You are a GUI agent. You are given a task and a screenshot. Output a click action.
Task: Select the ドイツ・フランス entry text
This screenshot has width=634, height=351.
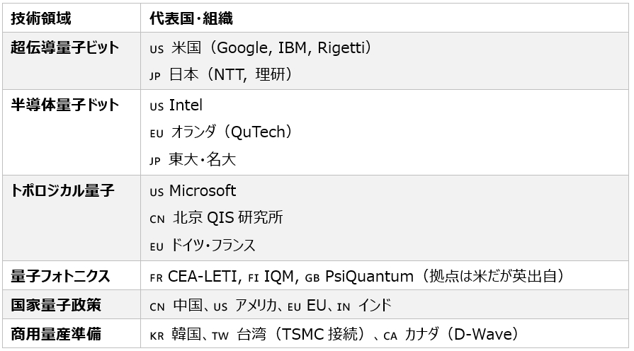[213, 246]
